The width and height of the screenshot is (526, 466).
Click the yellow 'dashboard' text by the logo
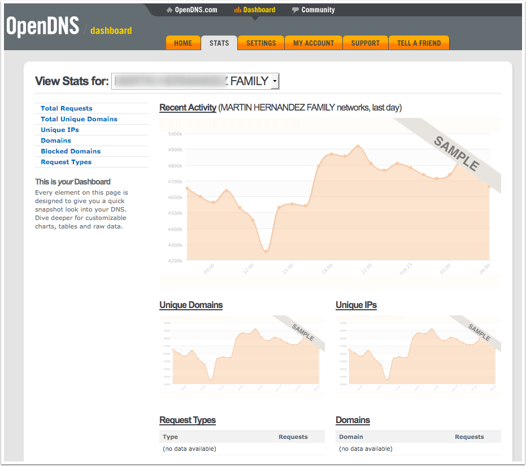tap(111, 30)
